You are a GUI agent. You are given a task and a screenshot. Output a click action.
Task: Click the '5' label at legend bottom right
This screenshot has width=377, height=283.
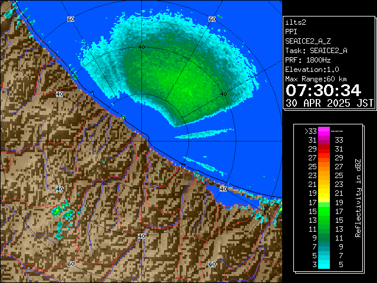tap(340, 265)
